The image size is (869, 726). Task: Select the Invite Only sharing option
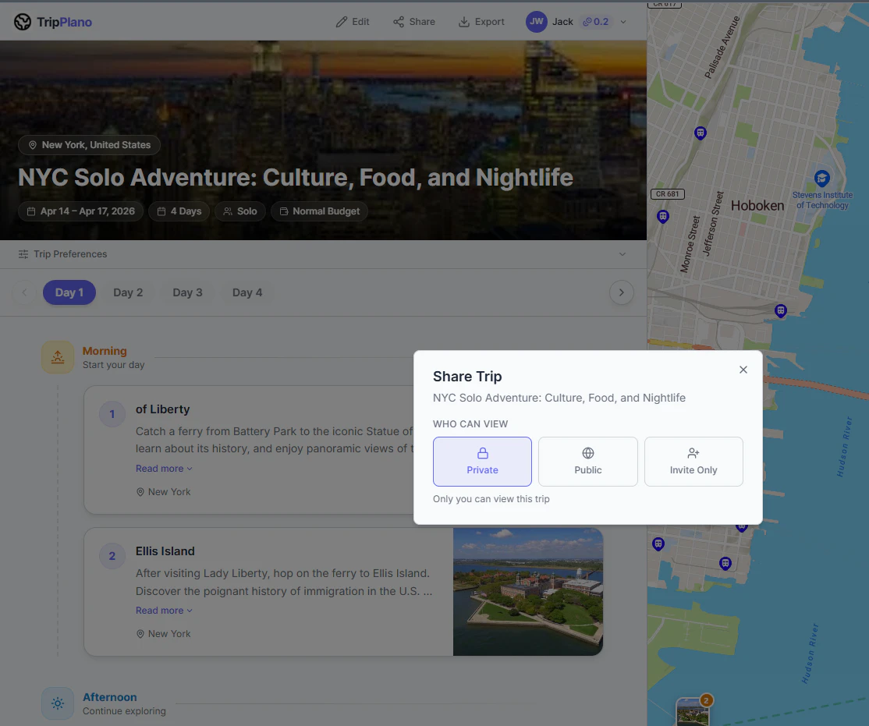pyautogui.click(x=693, y=461)
